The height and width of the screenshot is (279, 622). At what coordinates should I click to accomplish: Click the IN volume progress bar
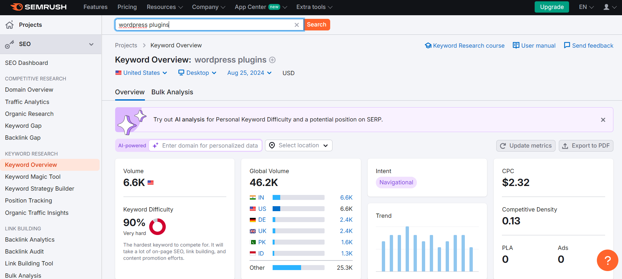pyautogui.click(x=298, y=198)
